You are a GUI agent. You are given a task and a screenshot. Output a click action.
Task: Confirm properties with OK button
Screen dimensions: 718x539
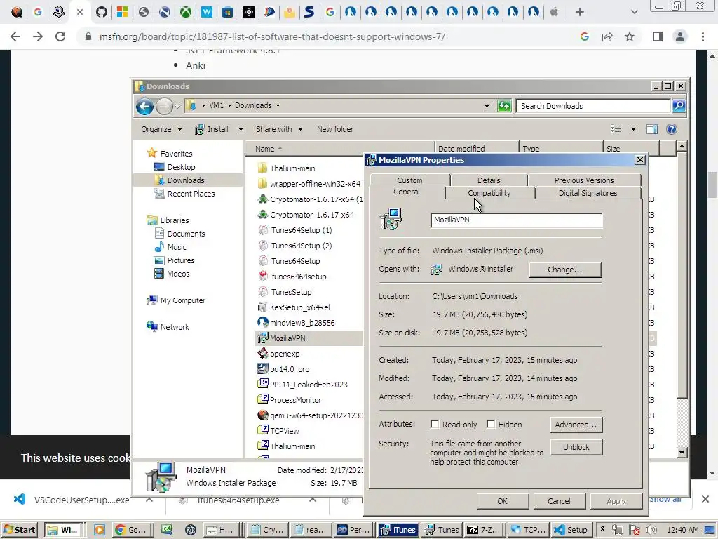pyautogui.click(x=502, y=501)
